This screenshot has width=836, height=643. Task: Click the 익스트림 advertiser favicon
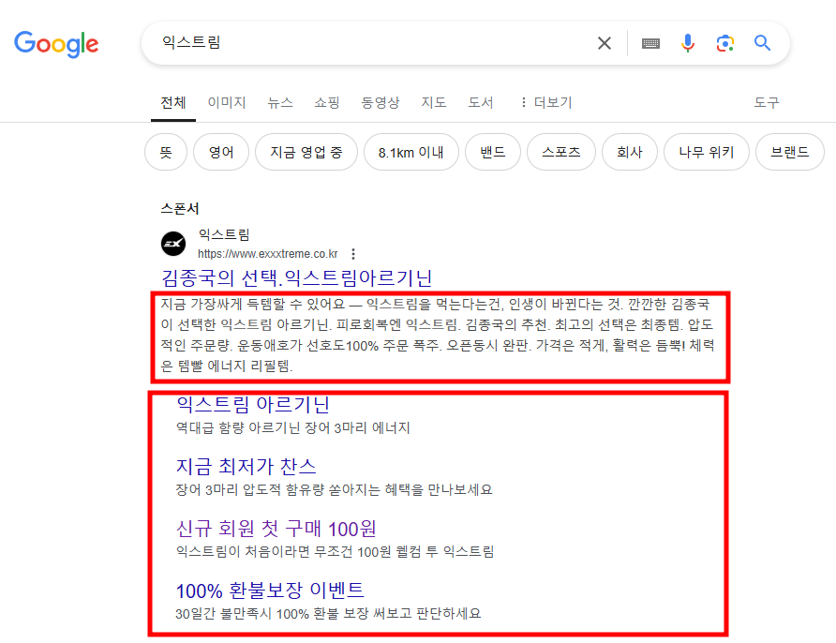coord(173,245)
